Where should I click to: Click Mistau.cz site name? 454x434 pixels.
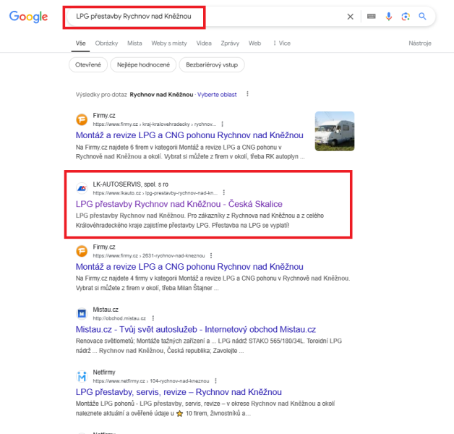point(106,310)
